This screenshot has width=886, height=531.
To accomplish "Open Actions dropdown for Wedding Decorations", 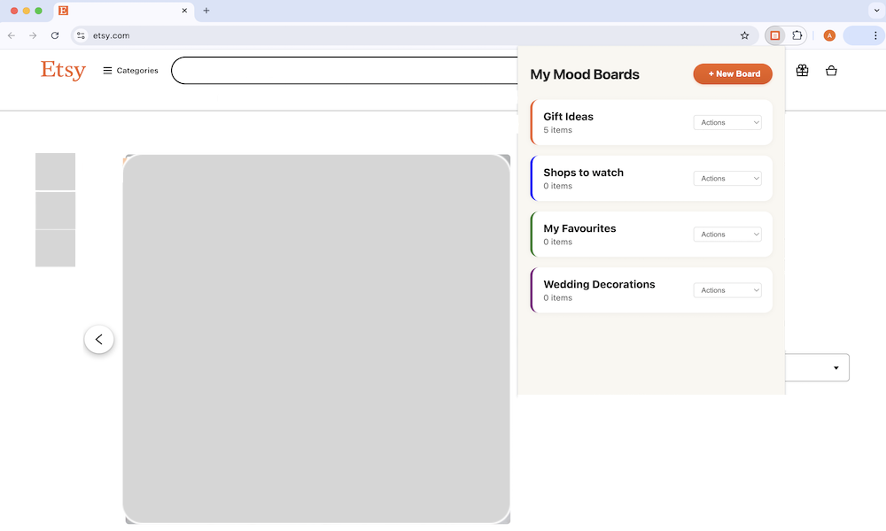I will [727, 290].
